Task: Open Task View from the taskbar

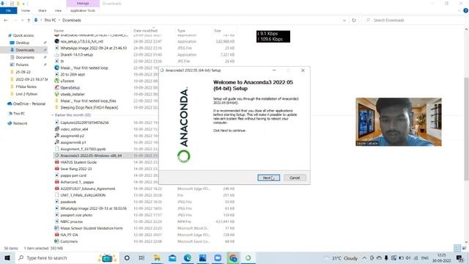Action: (141, 257)
